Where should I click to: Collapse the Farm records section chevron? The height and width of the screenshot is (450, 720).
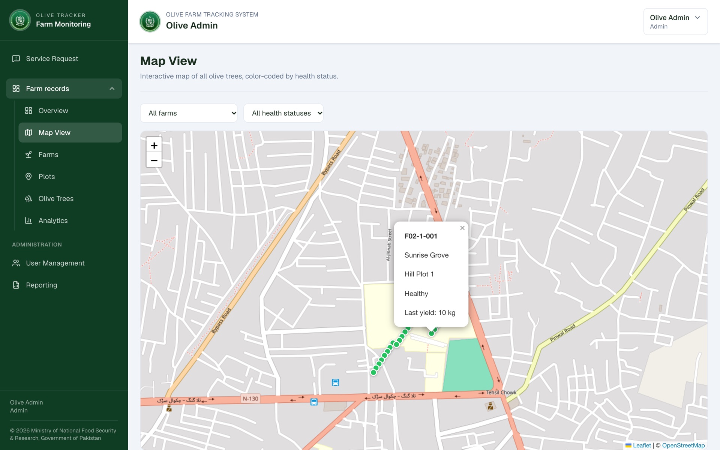point(112,89)
